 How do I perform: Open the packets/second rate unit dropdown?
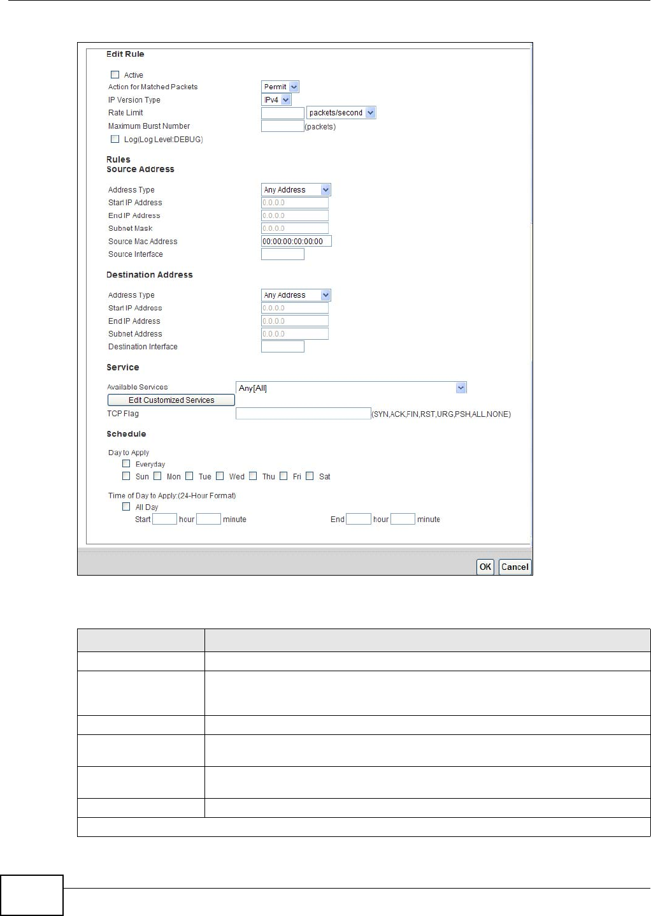click(341, 112)
